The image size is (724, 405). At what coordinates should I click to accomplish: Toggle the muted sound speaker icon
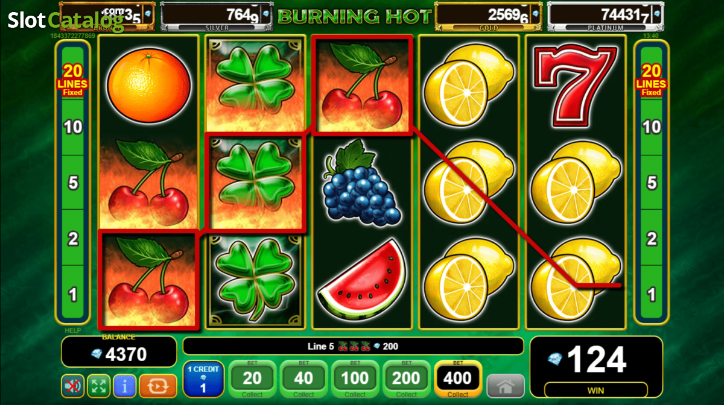coord(72,386)
